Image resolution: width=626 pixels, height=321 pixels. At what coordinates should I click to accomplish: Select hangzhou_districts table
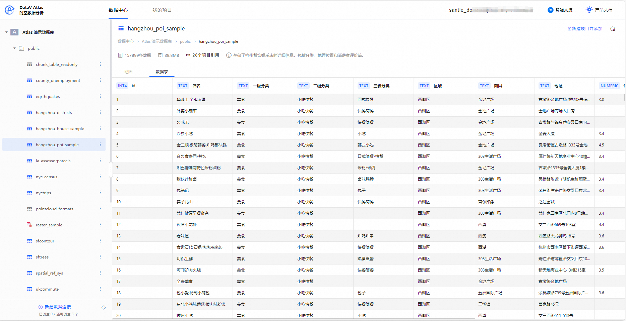(x=54, y=112)
